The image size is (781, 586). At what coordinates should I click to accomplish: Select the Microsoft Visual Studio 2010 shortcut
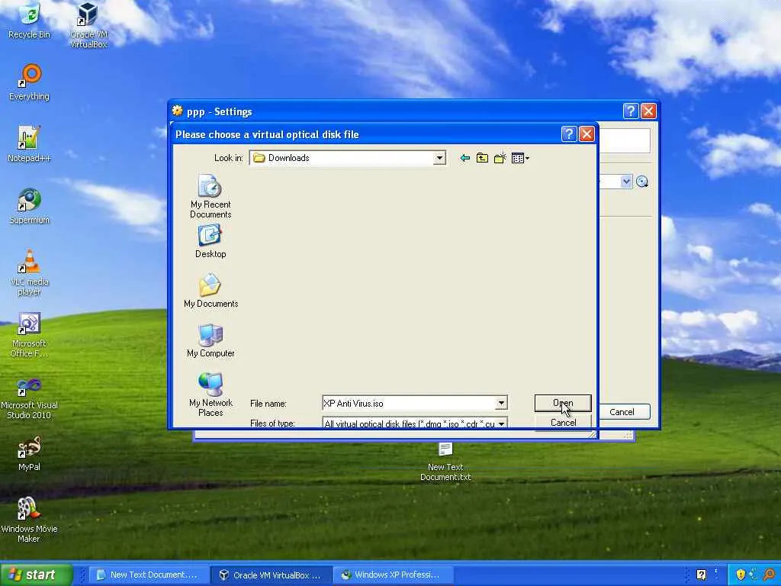click(30, 397)
